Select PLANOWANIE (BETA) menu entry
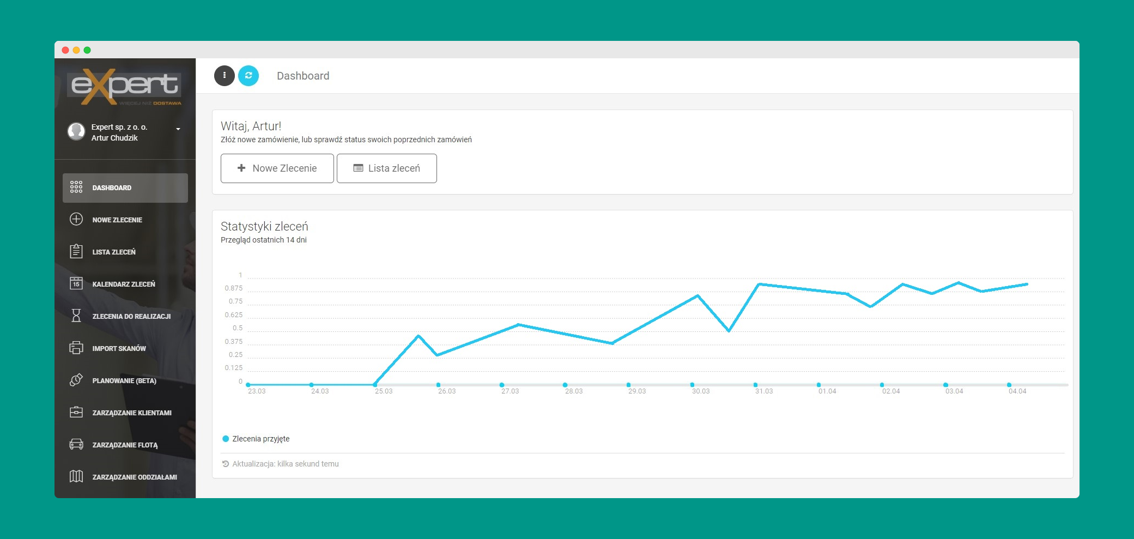This screenshot has height=539, width=1134. [125, 380]
